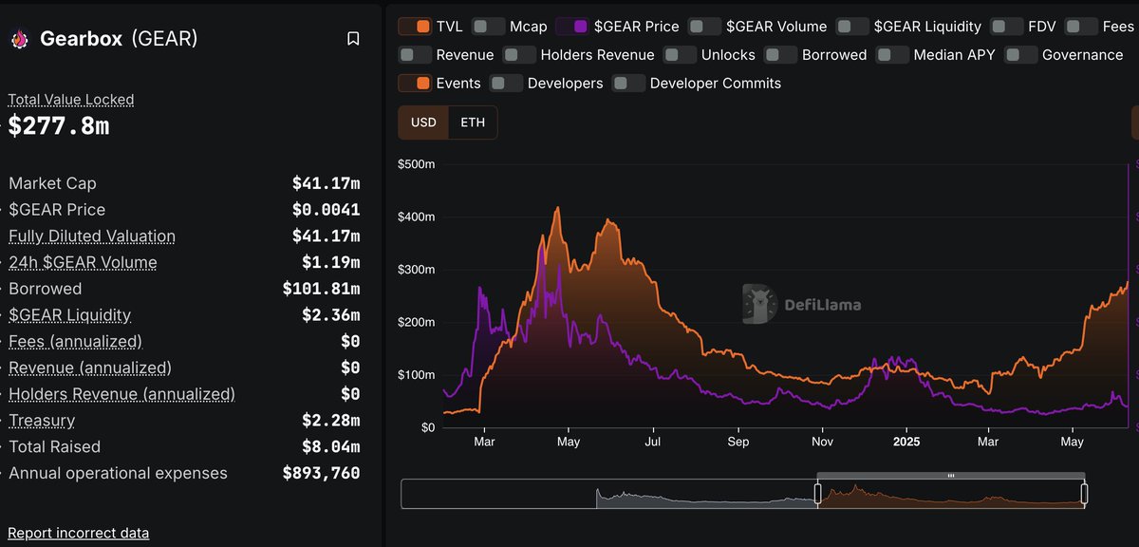Click the Total Value Locked label
Image resolution: width=1139 pixels, height=547 pixels.
pos(71,100)
